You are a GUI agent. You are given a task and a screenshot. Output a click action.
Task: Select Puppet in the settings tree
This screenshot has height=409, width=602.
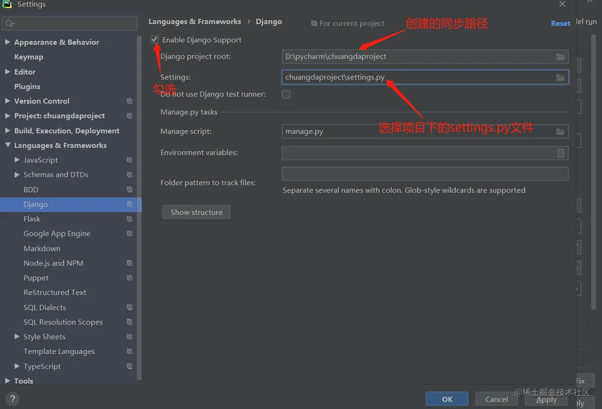pos(36,278)
